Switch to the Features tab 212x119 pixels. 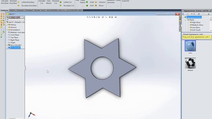click(4, 10)
